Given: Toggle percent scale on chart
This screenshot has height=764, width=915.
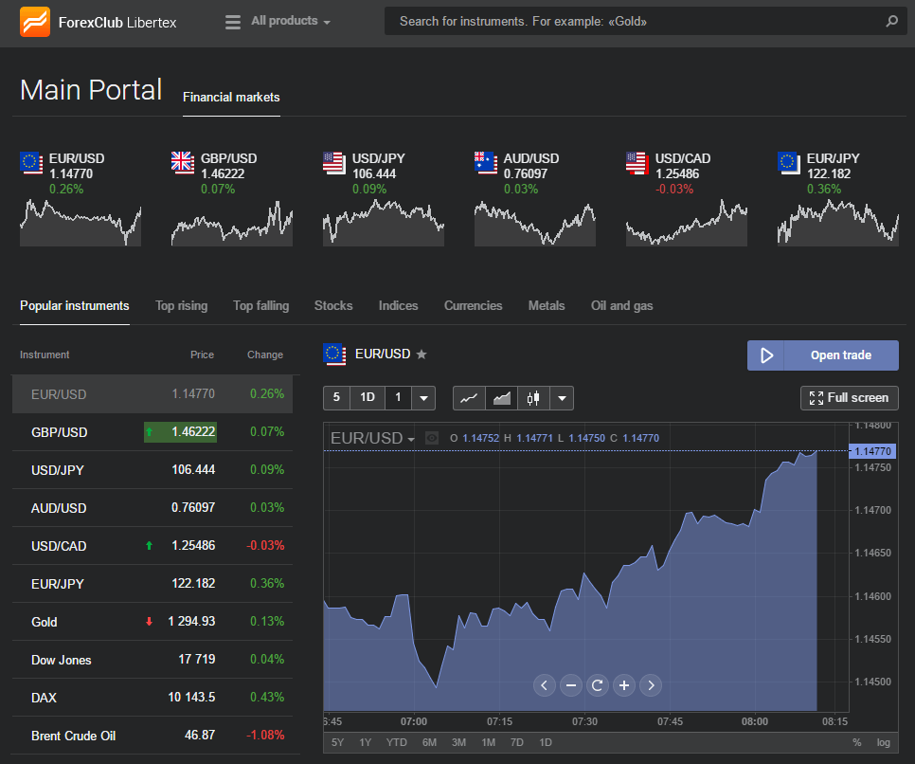Looking at the screenshot, I should point(856,742).
